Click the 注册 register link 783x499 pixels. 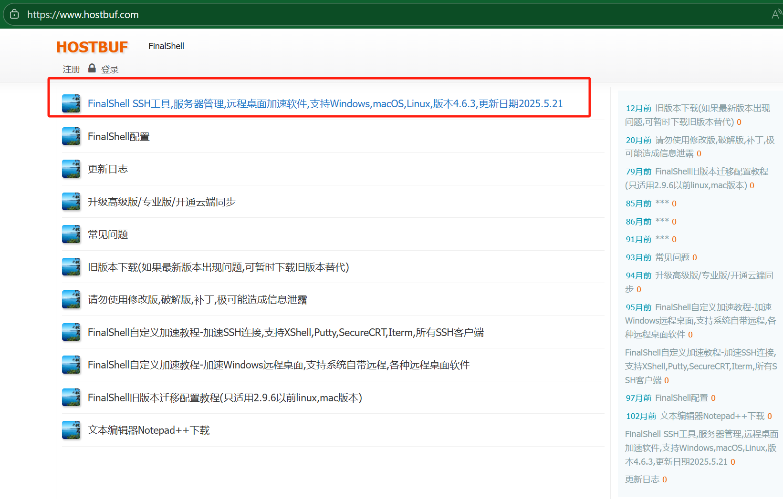[x=72, y=70]
